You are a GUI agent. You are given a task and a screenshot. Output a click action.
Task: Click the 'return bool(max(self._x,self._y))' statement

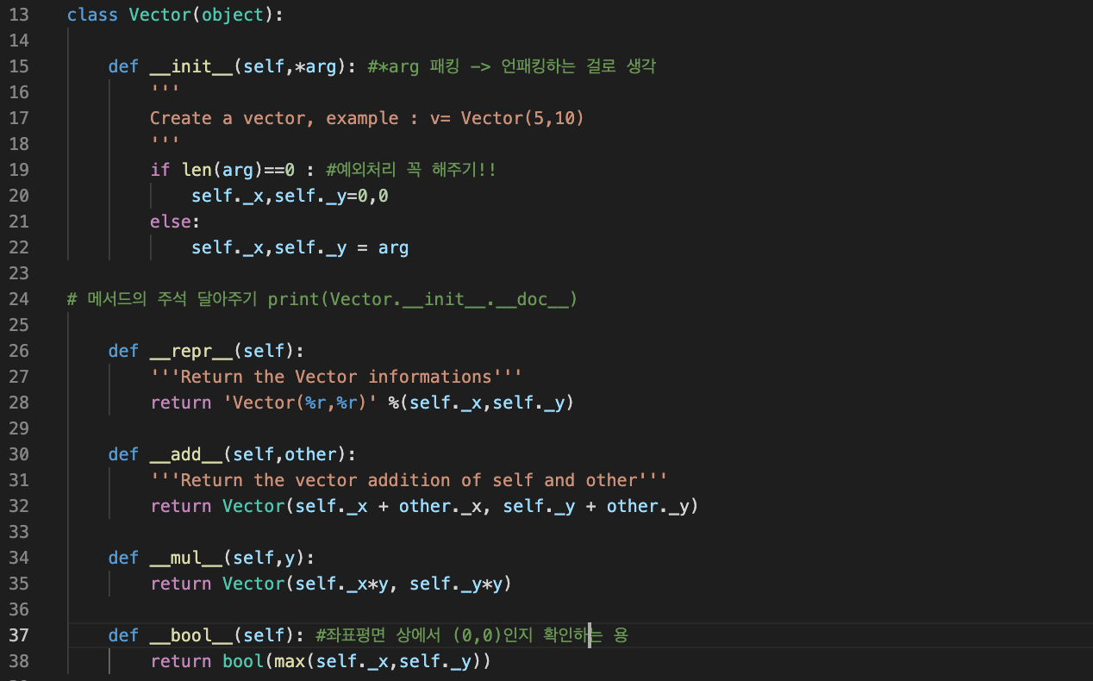(x=321, y=661)
